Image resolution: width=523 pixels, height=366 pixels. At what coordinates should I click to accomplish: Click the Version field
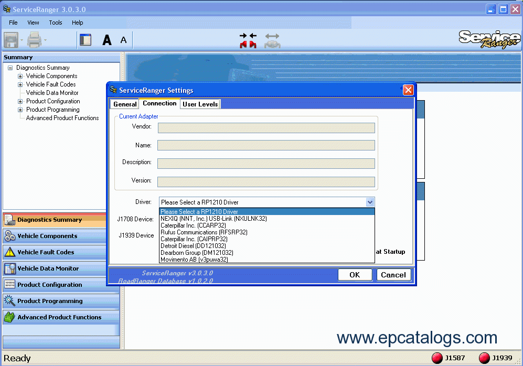coord(266,182)
